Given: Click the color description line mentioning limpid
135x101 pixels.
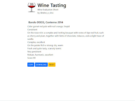Looking at the screenshot, I should coord(49,26).
